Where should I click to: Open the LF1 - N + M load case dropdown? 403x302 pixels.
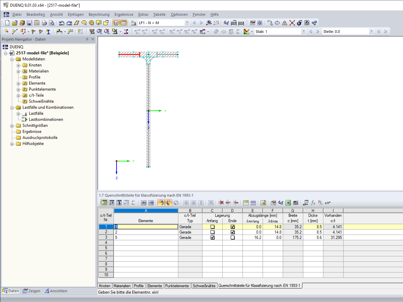[187, 23]
